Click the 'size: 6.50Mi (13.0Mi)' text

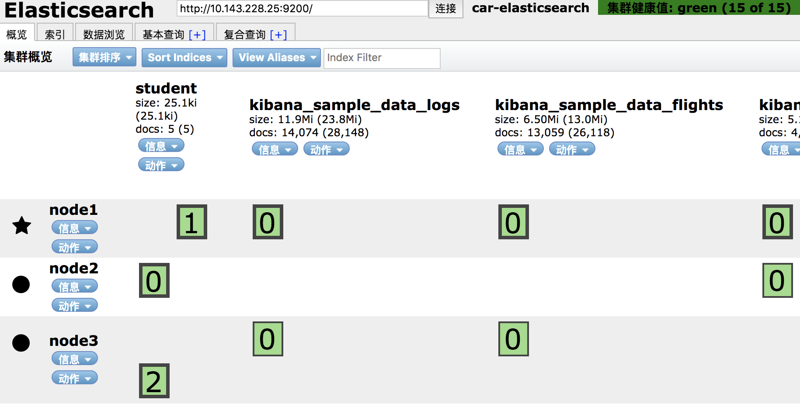[x=551, y=119]
